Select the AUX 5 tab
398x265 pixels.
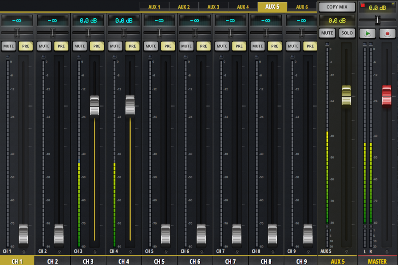272,7
